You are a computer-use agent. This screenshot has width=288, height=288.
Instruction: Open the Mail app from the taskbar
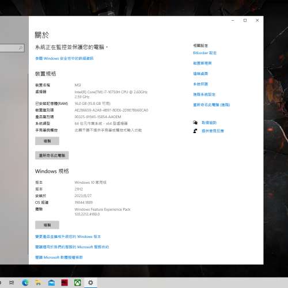pyautogui.click(x=51, y=283)
